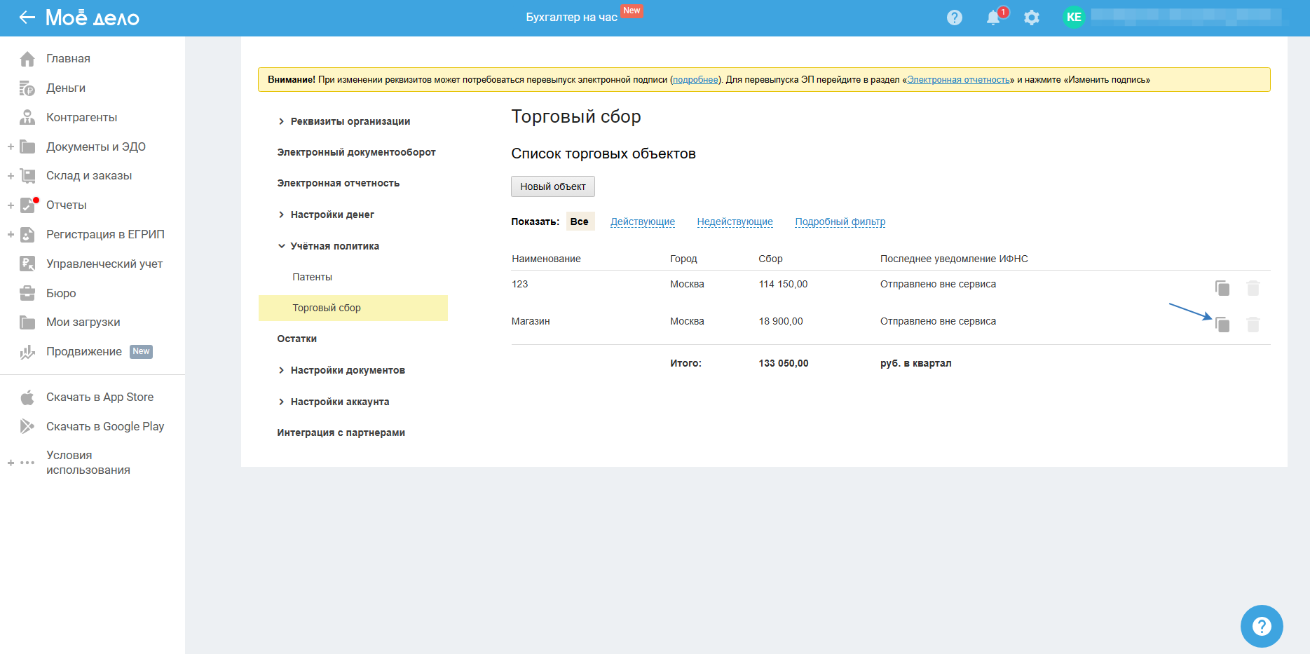The image size is (1310, 654).
Task: Open the help question mark in header
Action: tap(955, 18)
